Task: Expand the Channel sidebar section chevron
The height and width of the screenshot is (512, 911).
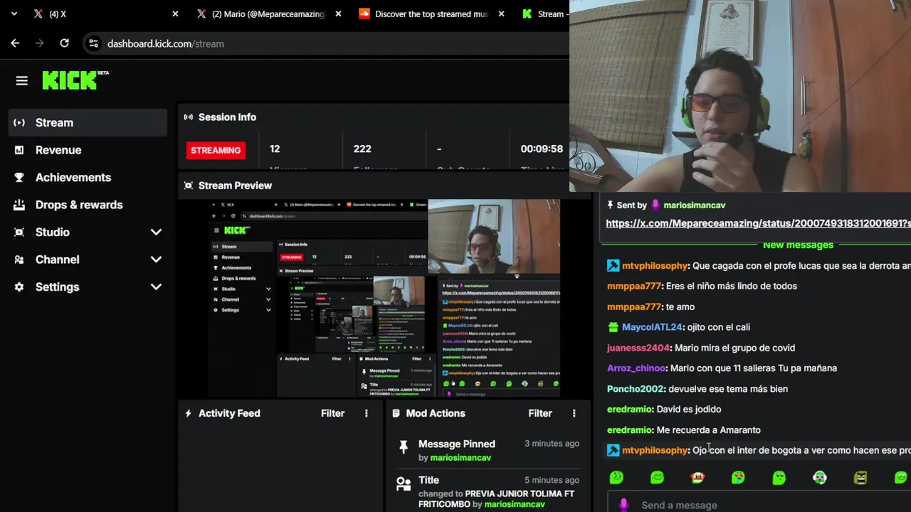Action: tap(156, 260)
